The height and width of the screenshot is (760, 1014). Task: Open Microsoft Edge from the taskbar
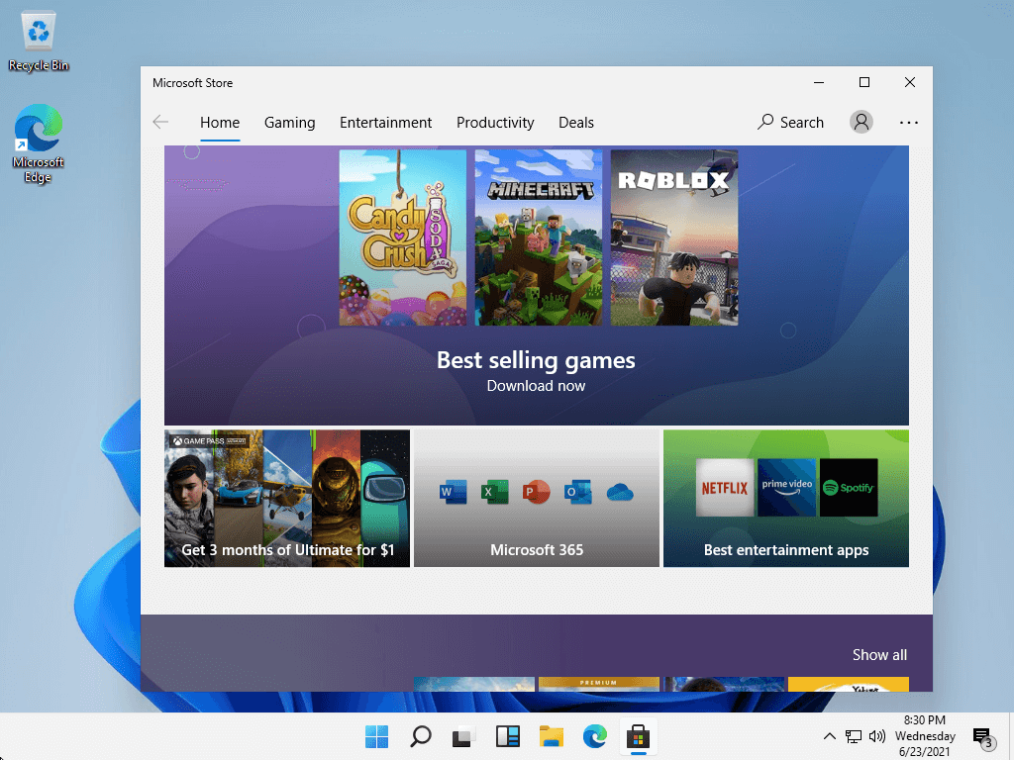click(595, 736)
